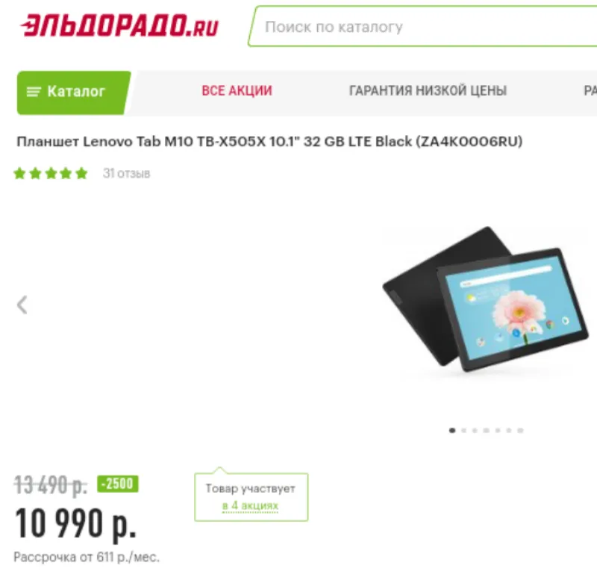This screenshot has height=577, width=597.
Task: Select the fourth carousel dot
Action: click(x=487, y=431)
